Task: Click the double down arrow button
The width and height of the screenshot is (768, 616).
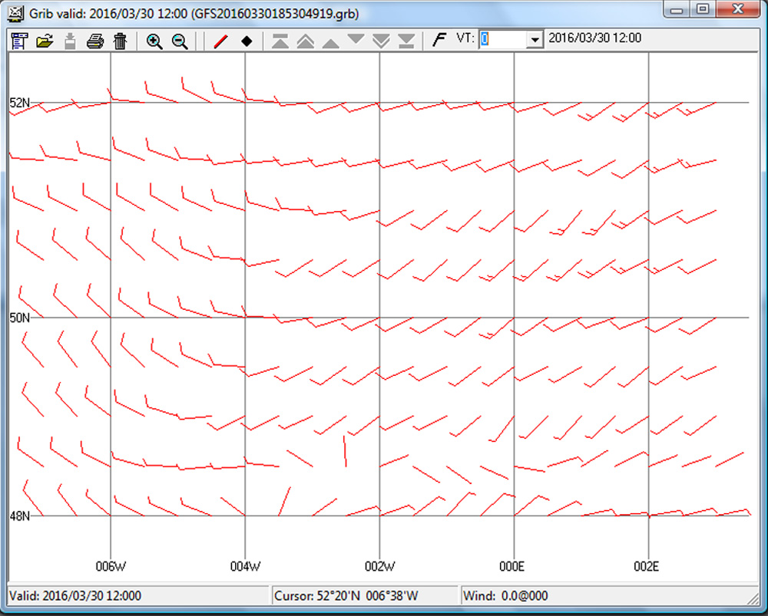Action: coord(381,41)
